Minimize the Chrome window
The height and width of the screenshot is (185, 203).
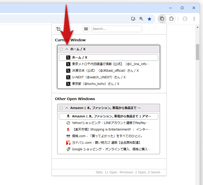pyautogui.click(x=171, y=8)
